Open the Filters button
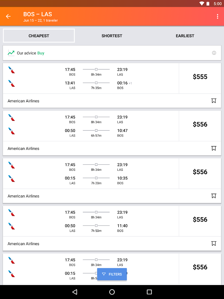224x299 pixels. point(112,274)
